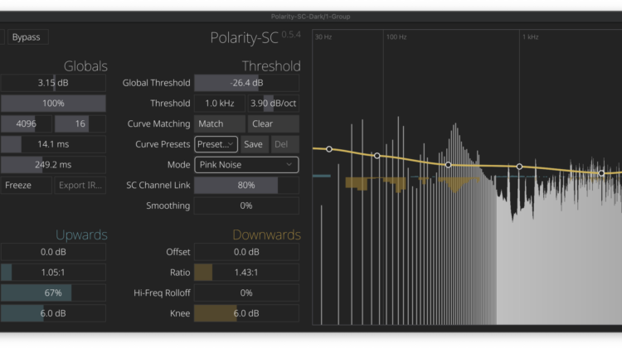Click the Hi-Freq Rolloff 0% slider
Image resolution: width=622 pixels, height=348 pixels.
click(246, 293)
